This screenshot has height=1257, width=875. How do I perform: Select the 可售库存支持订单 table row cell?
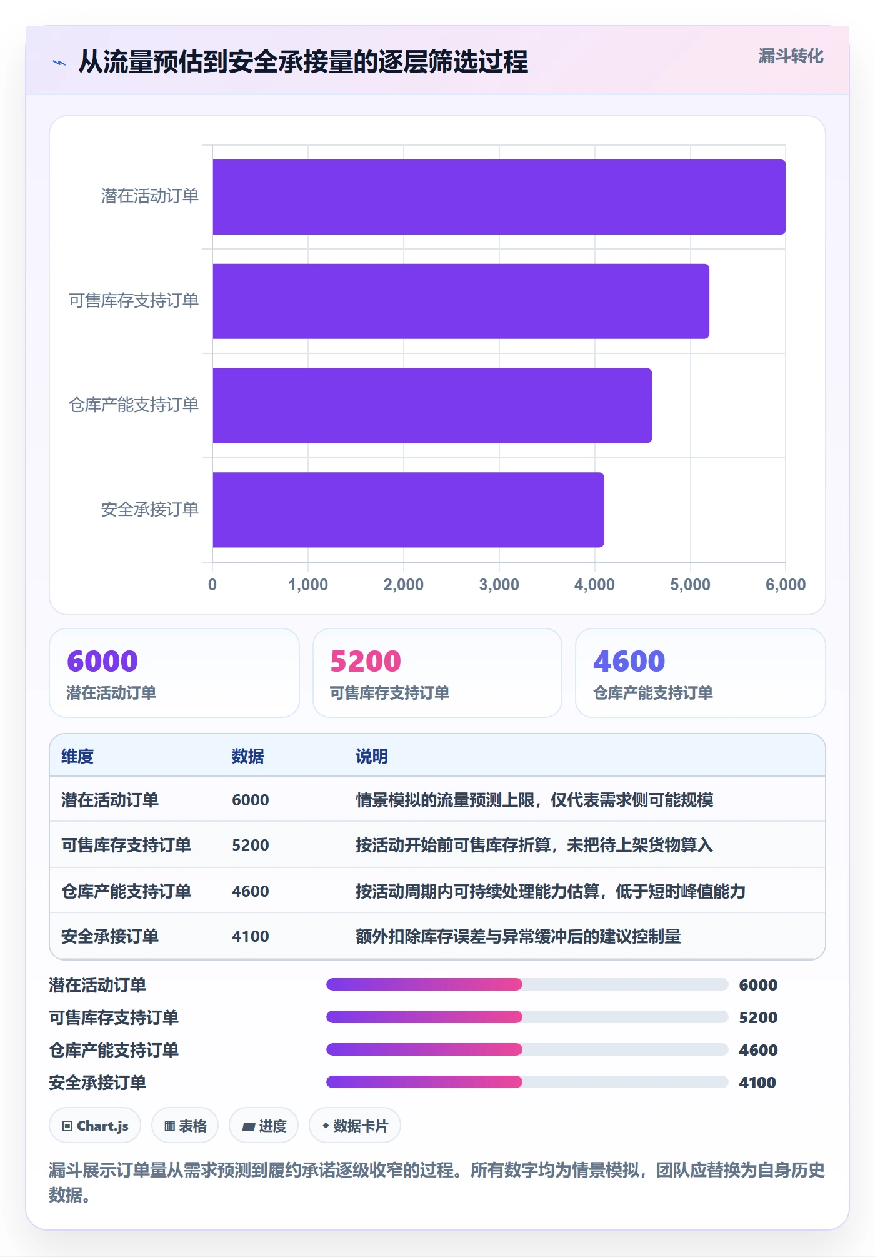(126, 845)
